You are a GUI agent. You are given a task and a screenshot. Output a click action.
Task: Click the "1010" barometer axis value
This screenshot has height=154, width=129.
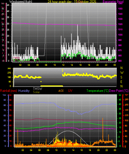coord(120,29)
